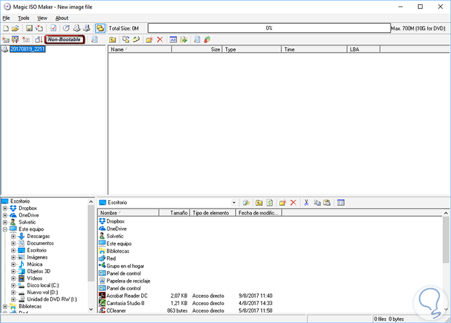Create new folder in the image toolbar
The image size is (451, 323).
(x=149, y=40)
